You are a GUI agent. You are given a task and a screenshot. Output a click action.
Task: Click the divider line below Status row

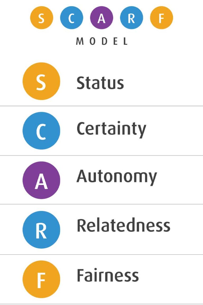101,106
